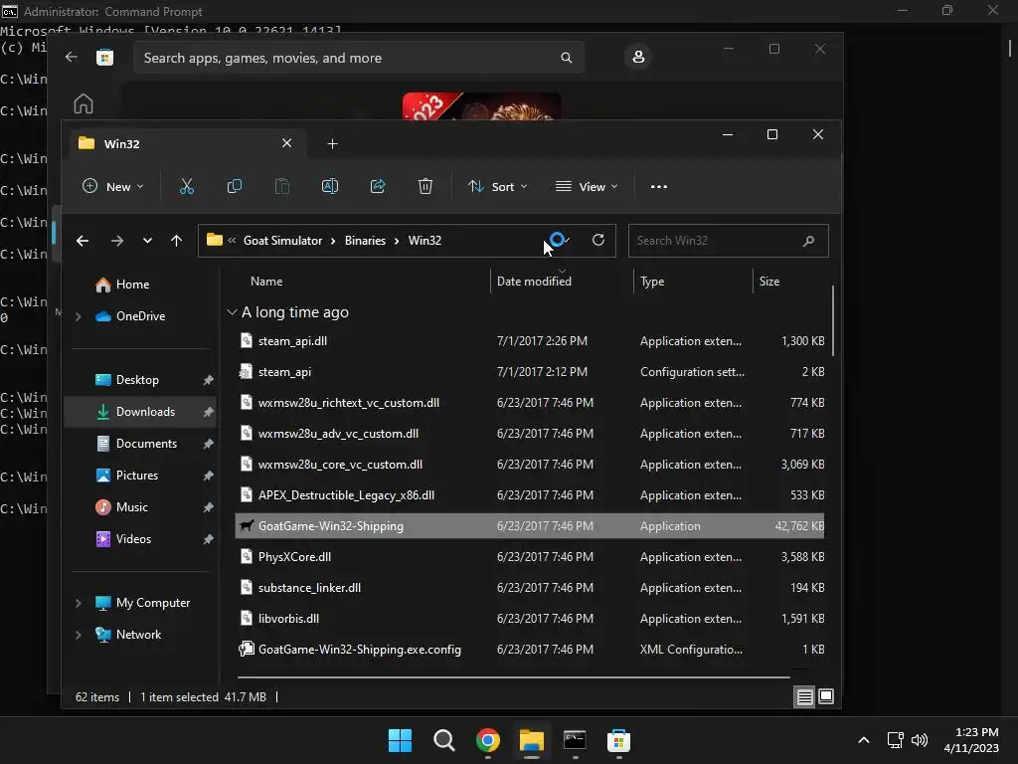Click Goat Simulator in breadcrumb path
Viewport: 1018px width, 764px height.
tap(282, 241)
